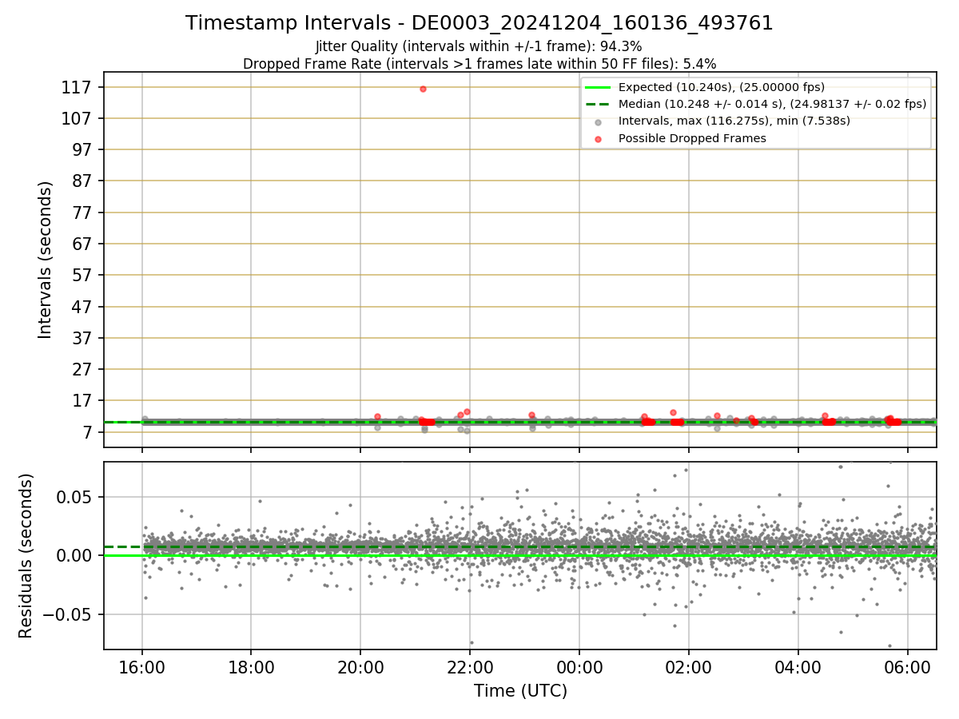Select the Jitter Quality 94.3% subtitle

pyautogui.click(x=479, y=46)
